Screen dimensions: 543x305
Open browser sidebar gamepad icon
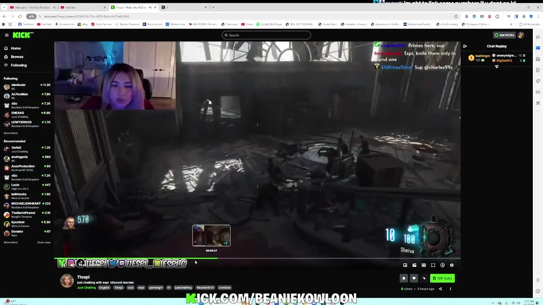click(538, 92)
